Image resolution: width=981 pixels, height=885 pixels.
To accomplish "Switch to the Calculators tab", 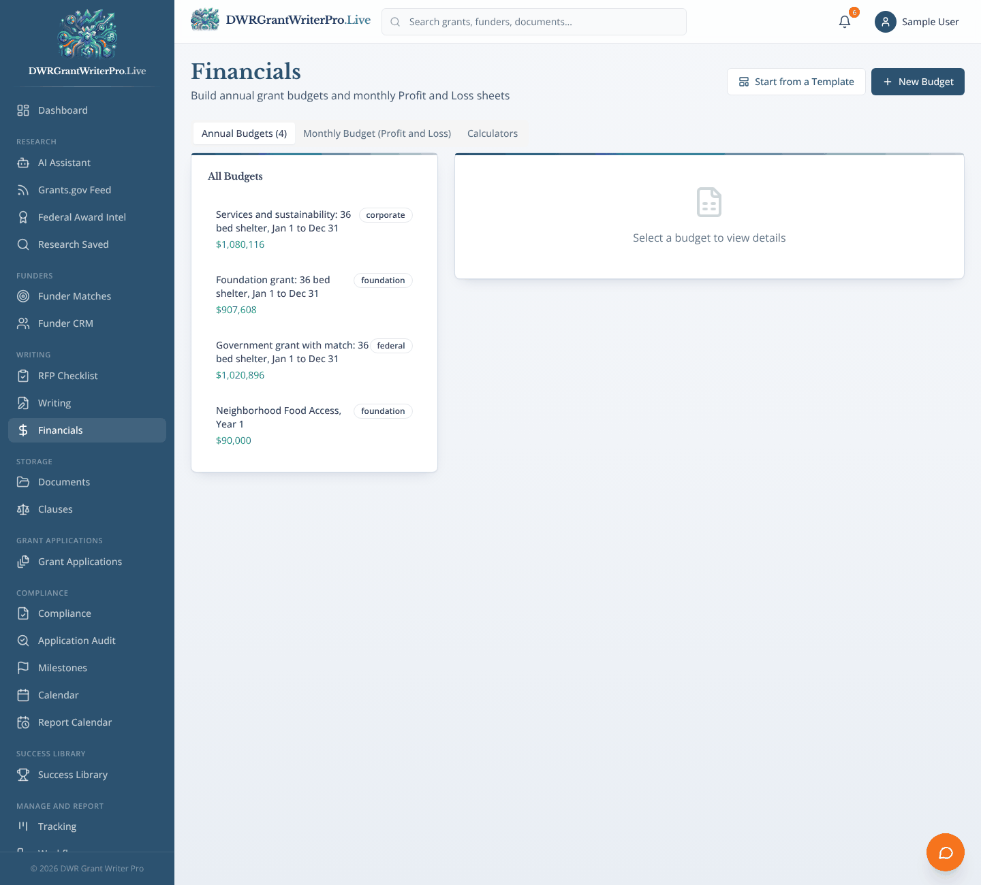I will (x=493, y=133).
